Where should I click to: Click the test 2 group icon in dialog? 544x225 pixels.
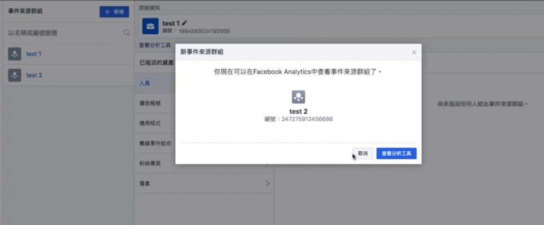[x=298, y=97]
